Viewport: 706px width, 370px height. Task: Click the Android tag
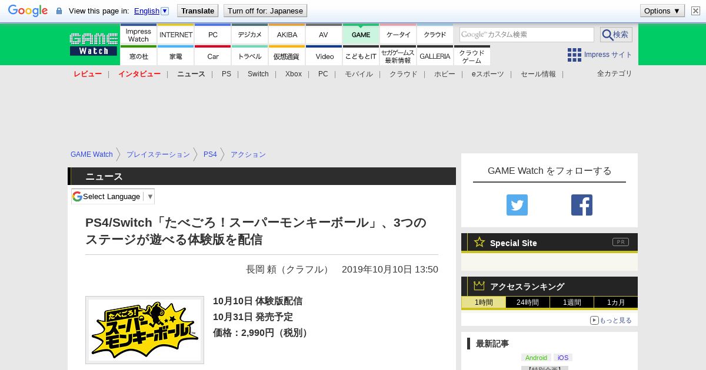[x=536, y=358]
